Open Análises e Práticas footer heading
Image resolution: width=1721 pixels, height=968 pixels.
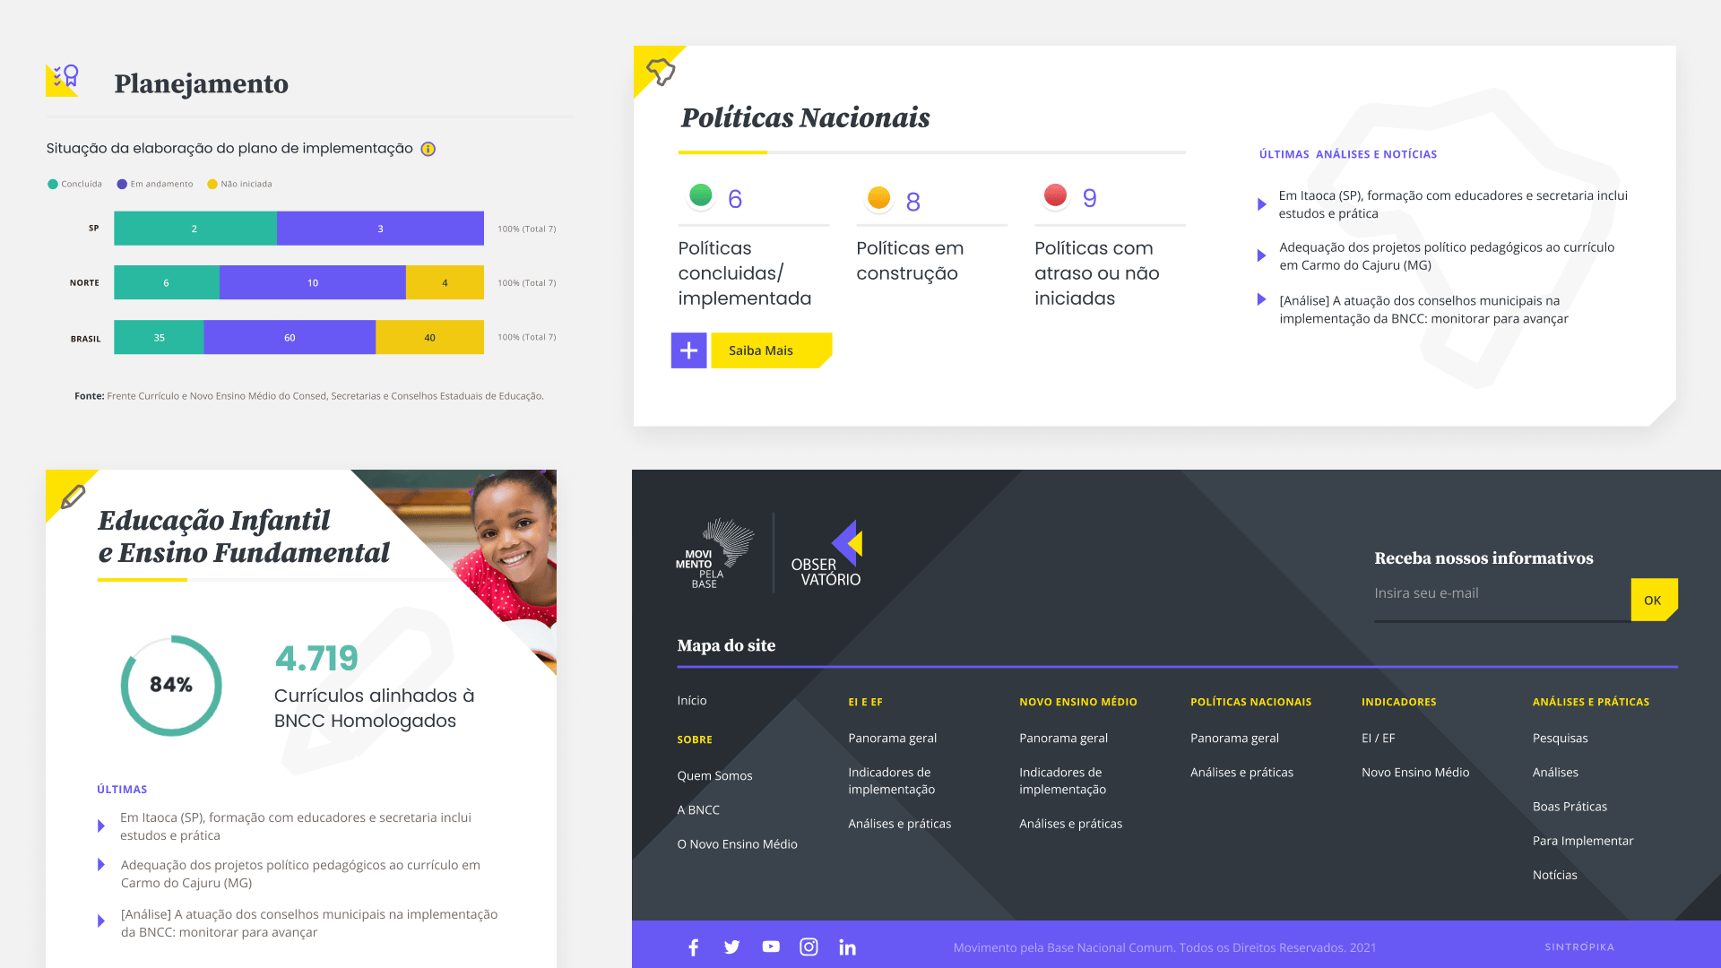pyautogui.click(x=1590, y=702)
